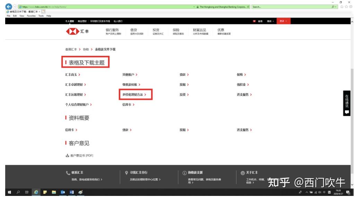Open the Edit menu

[15, 16]
